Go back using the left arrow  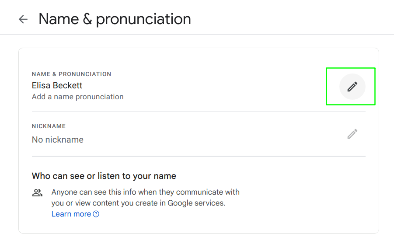click(x=23, y=19)
